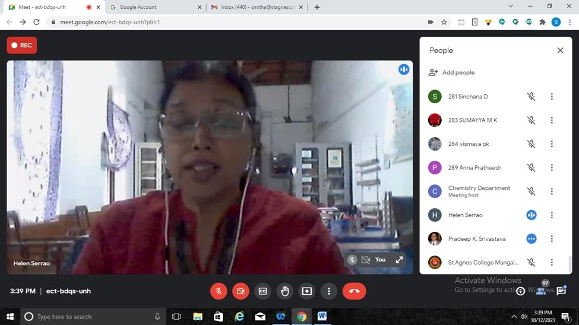This screenshot has width=579, height=325.
Task: Mute 281 Sinchana D's microphone
Action: (531, 97)
